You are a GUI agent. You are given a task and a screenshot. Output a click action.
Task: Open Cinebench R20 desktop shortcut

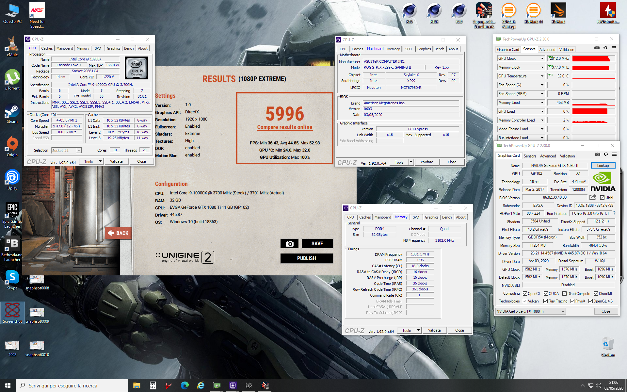[459, 13]
